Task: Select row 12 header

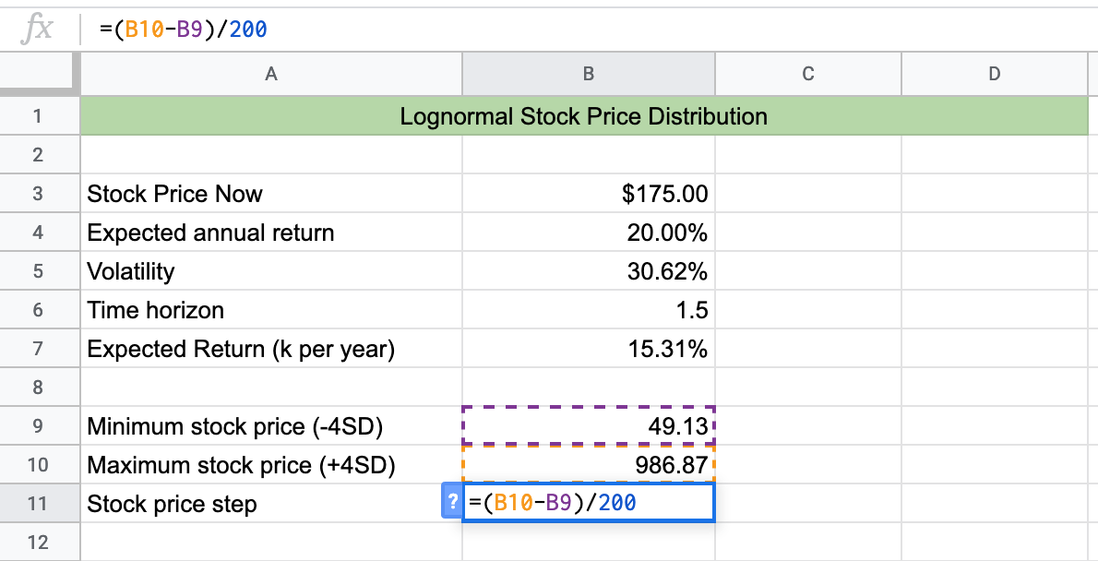Action: pyautogui.click(x=40, y=542)
